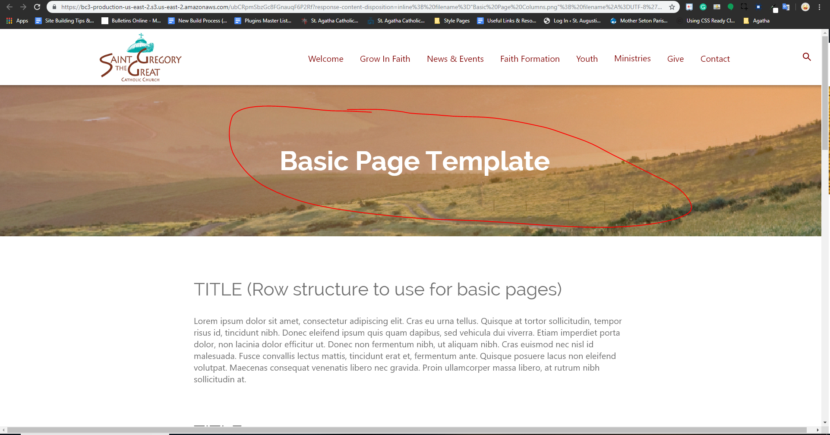Click the green Hangouts extension icon
The image size is (830, 435).
[731, 7]
